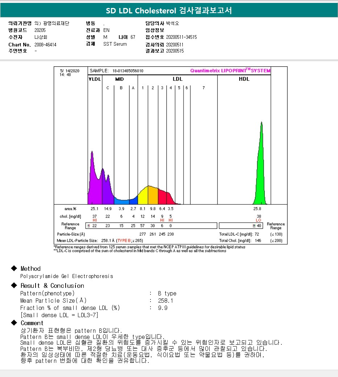Click the "Method" section heading
The height and width of the screenshot is (377, 338).
point(30,269)
